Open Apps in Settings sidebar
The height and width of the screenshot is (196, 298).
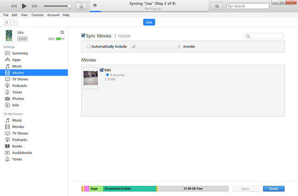click(x=17, y=60)
